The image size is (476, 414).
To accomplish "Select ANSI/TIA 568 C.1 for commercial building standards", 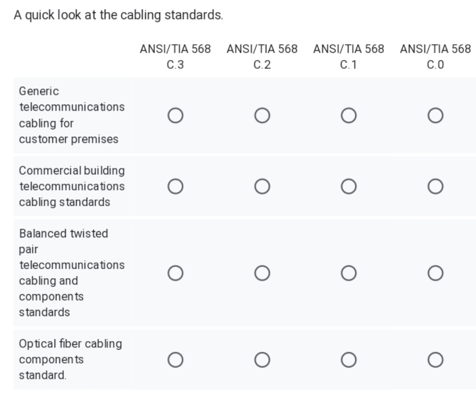I will 348,186.
